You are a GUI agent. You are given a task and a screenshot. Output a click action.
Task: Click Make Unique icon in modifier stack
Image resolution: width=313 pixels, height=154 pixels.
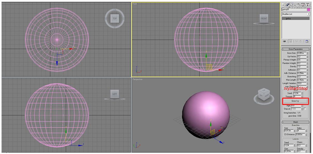pyautogui.click(x=296, y=41)
